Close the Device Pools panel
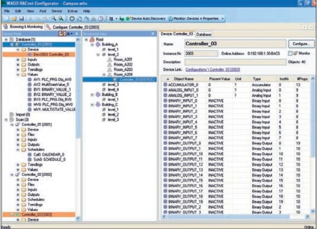This screenshot has height=229, width=317. [77, 34]
